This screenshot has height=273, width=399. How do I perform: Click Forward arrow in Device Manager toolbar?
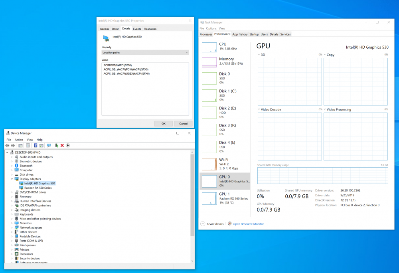point(13,146)
